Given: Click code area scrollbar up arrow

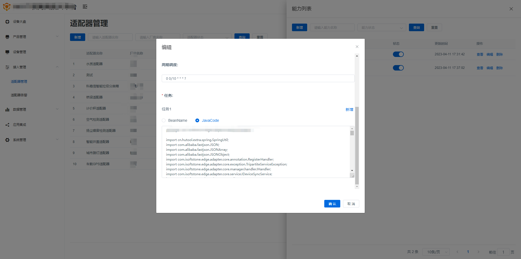Looking at the screenshot, I should pos(352,128).
